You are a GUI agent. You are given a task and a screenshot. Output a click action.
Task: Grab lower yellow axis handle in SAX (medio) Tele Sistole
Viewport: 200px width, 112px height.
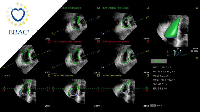coord(102,33)
